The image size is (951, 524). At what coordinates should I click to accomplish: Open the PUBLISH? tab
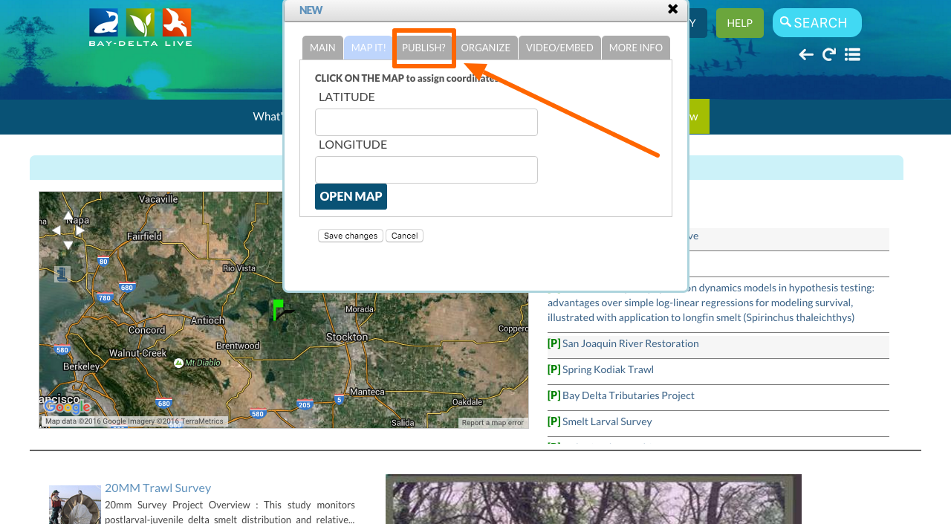click(x=423, y=48)
